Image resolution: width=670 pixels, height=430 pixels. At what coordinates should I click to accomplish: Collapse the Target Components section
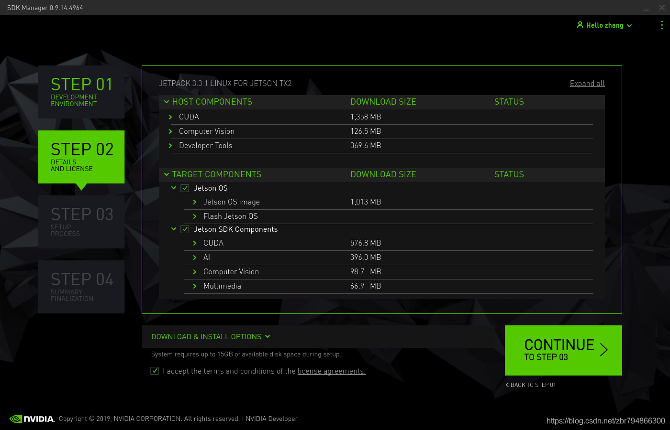(167, 174)
